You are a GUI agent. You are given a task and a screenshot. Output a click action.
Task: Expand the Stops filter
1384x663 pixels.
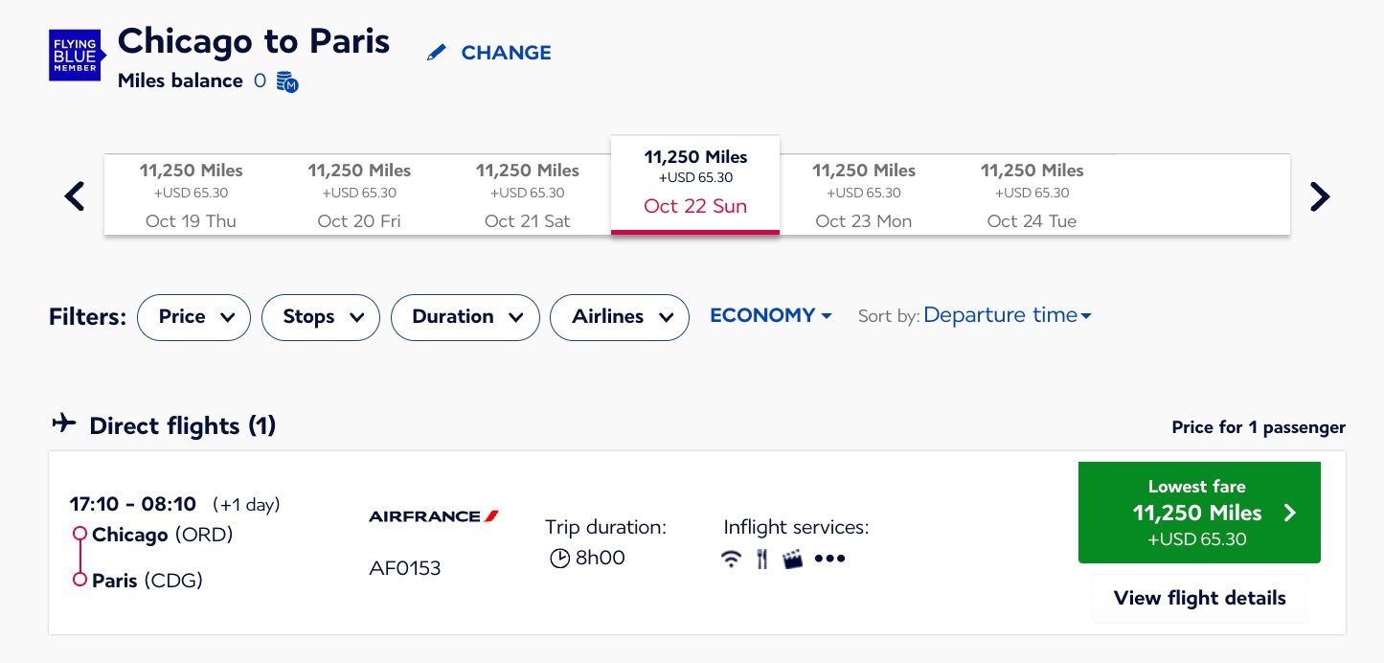[x=320, y=317]
